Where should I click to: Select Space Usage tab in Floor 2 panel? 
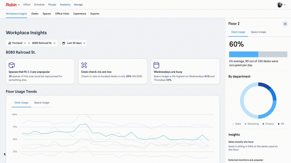click(258, 32)
